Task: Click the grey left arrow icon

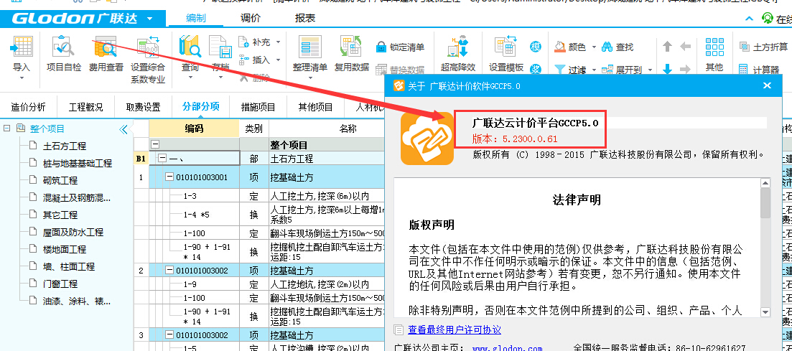Action: [x=686, y=47]
